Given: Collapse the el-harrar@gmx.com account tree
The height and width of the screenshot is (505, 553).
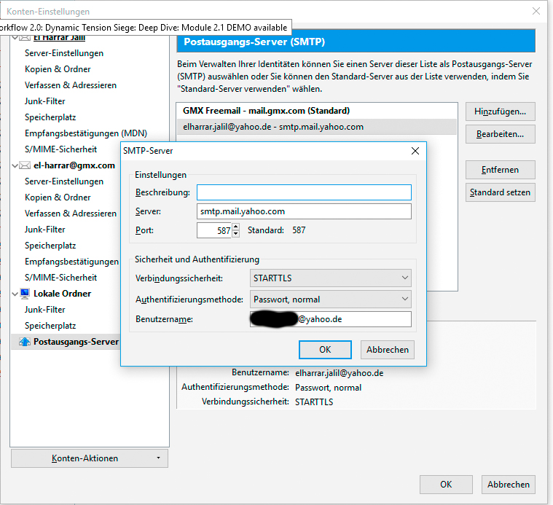Looking at the screenshot, I should [15, 165].
